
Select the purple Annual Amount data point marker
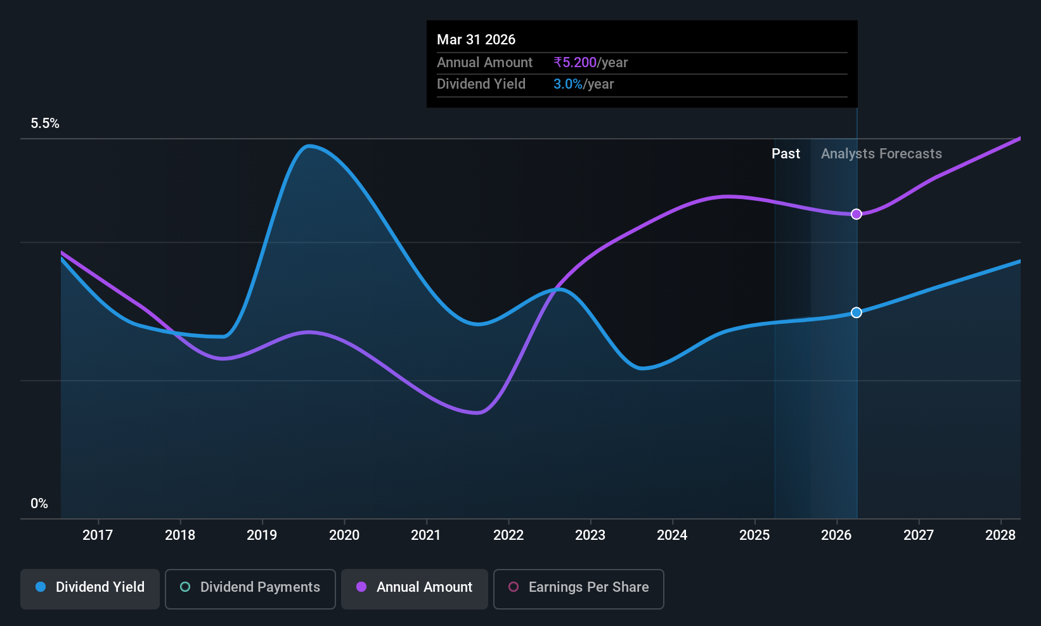[x=857, y=214]
